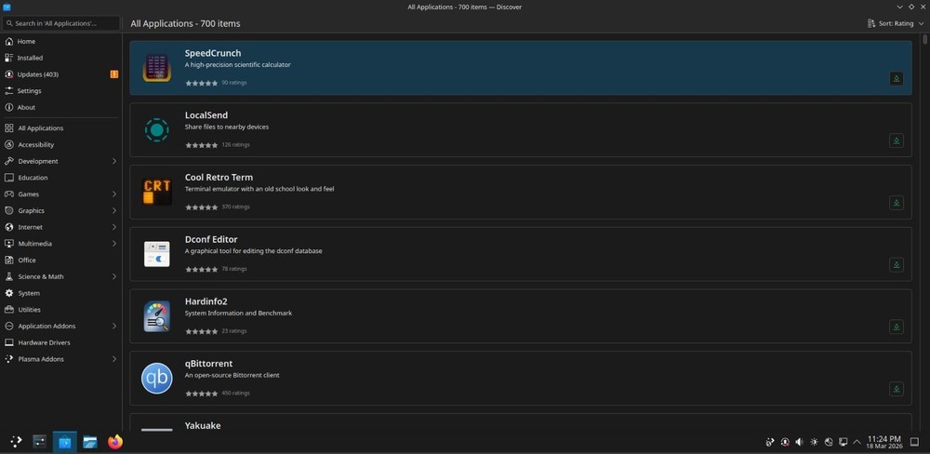This screenshot has height=454, width=930.
Task: Open the Cool Retro Term CRT icon
Action: coord(156,192)
